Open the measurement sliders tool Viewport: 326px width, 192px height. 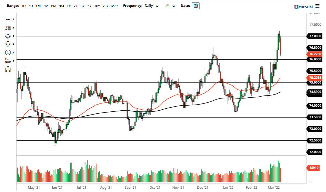coord(8,61)
